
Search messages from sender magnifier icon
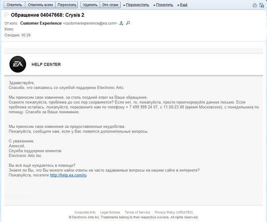click(128, 23)
